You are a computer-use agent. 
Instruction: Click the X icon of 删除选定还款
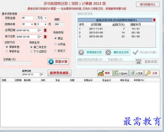(108, 52)
